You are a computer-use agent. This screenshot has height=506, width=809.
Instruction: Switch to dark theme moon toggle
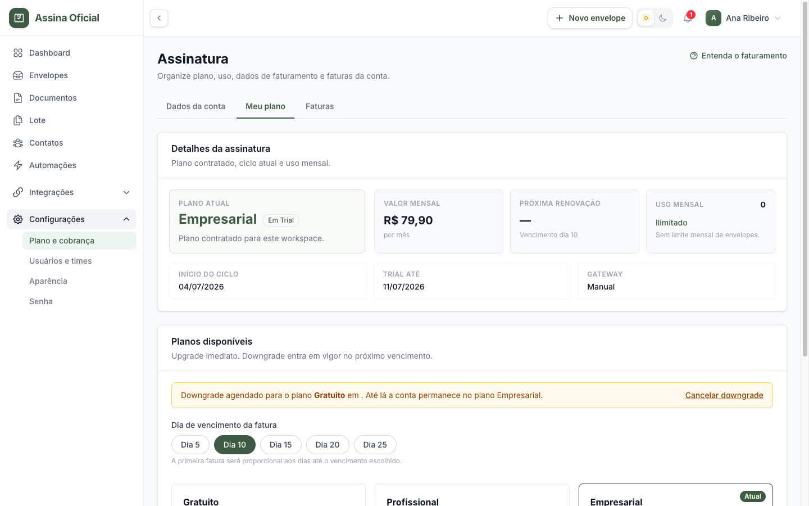[663, 18]
